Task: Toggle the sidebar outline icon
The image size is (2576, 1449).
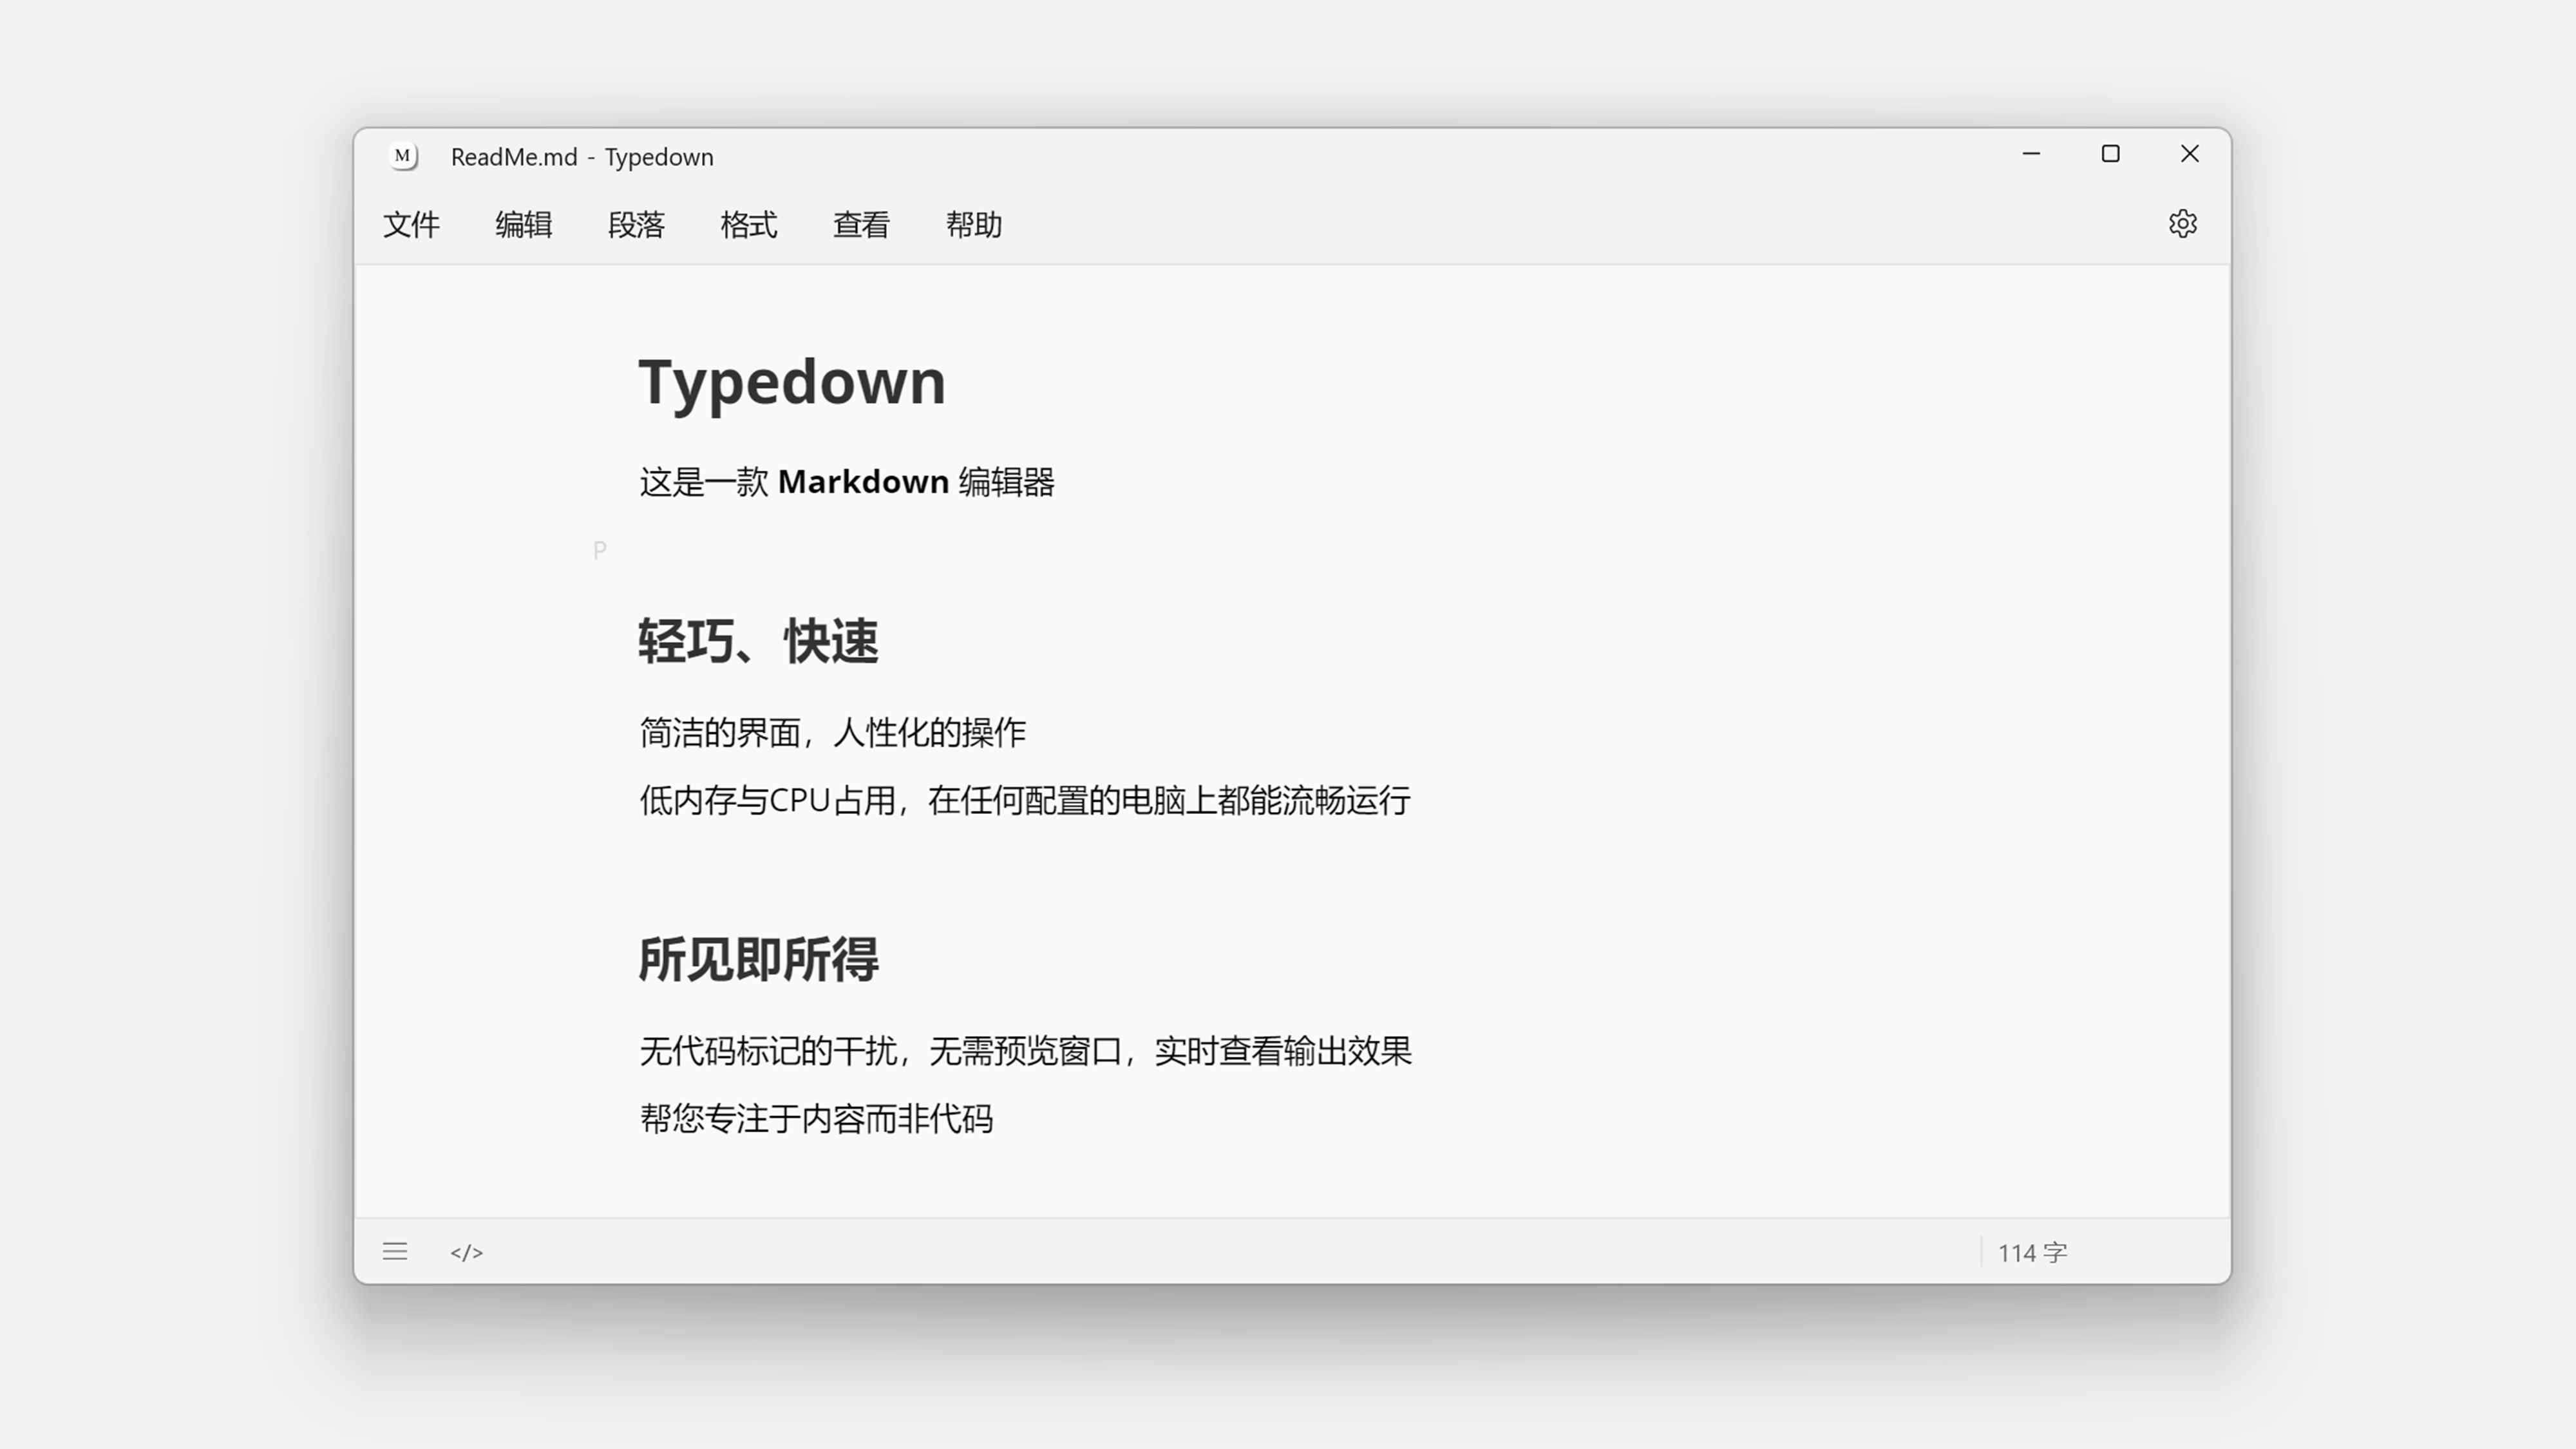Action: pos(395,1251)
